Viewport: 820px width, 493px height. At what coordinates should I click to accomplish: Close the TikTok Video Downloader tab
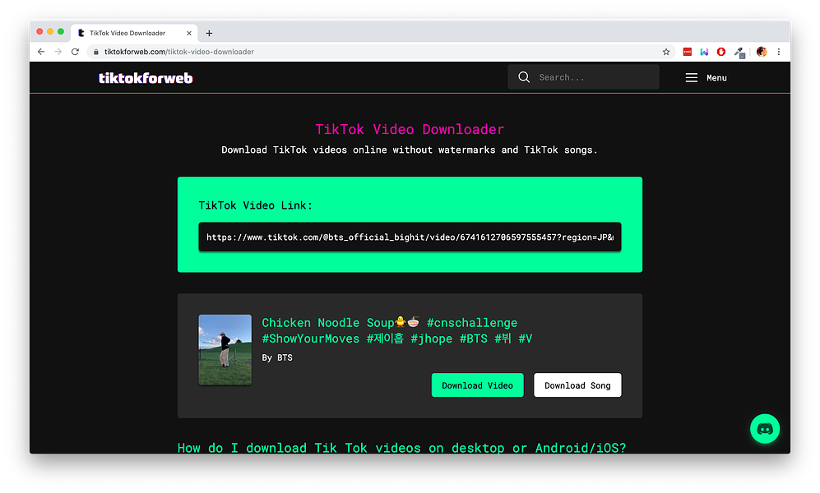[x=189, y=33]
